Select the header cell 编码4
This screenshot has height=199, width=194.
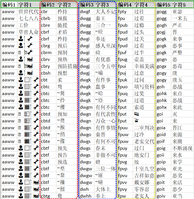coord(125,5)
